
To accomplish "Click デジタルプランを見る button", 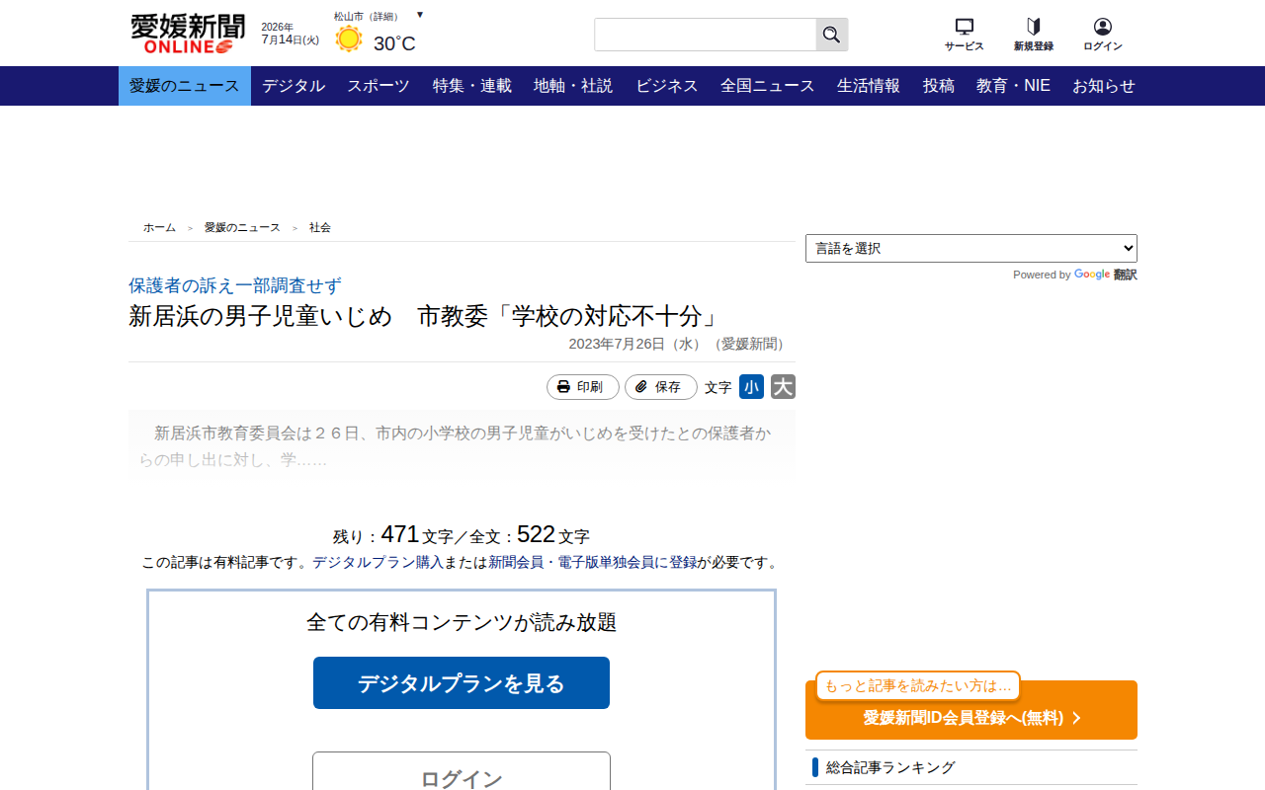I will [462, 682].
